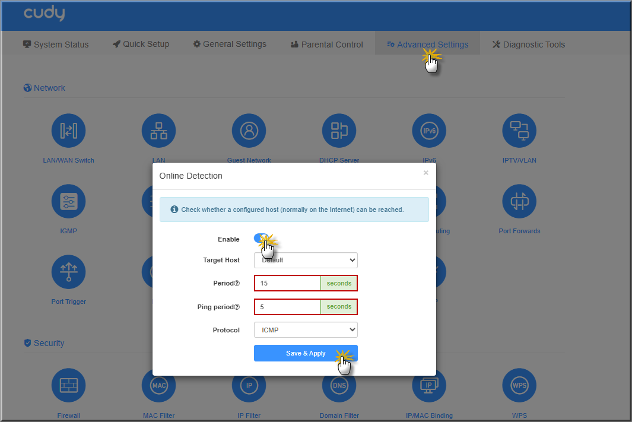Open the WPS icon
Viewport: 632px width, 422px height.
pyautogui.click(x=519, y=386)
